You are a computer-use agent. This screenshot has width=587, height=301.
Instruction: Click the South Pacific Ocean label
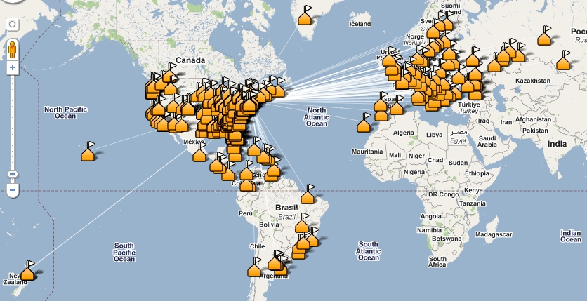point(124,253)
